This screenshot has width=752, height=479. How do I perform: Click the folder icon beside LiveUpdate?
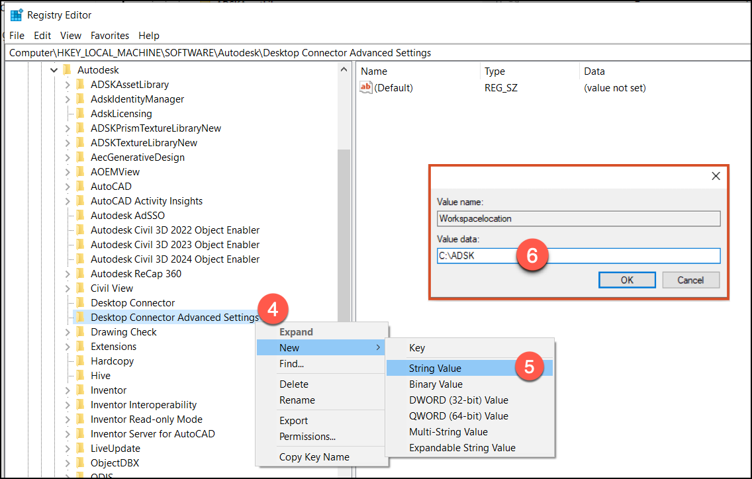point(81,449)
